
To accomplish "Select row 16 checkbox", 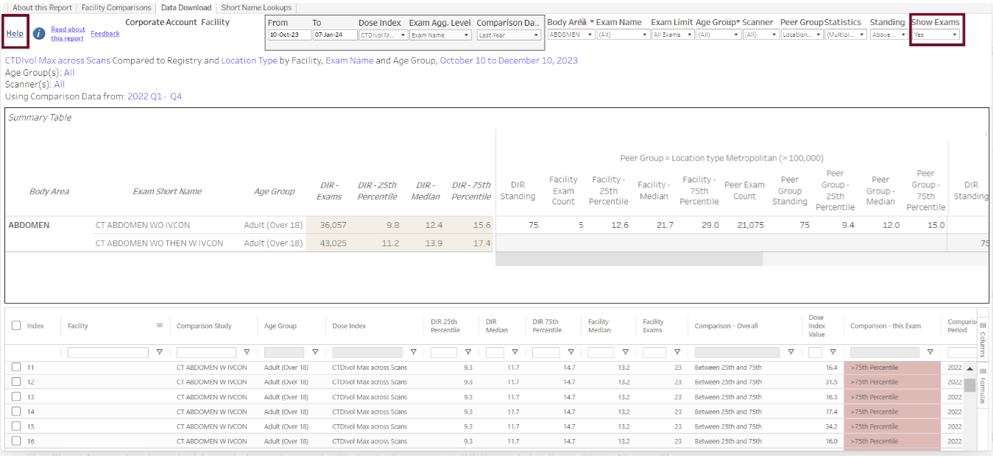I will click(x=16, y=441).
